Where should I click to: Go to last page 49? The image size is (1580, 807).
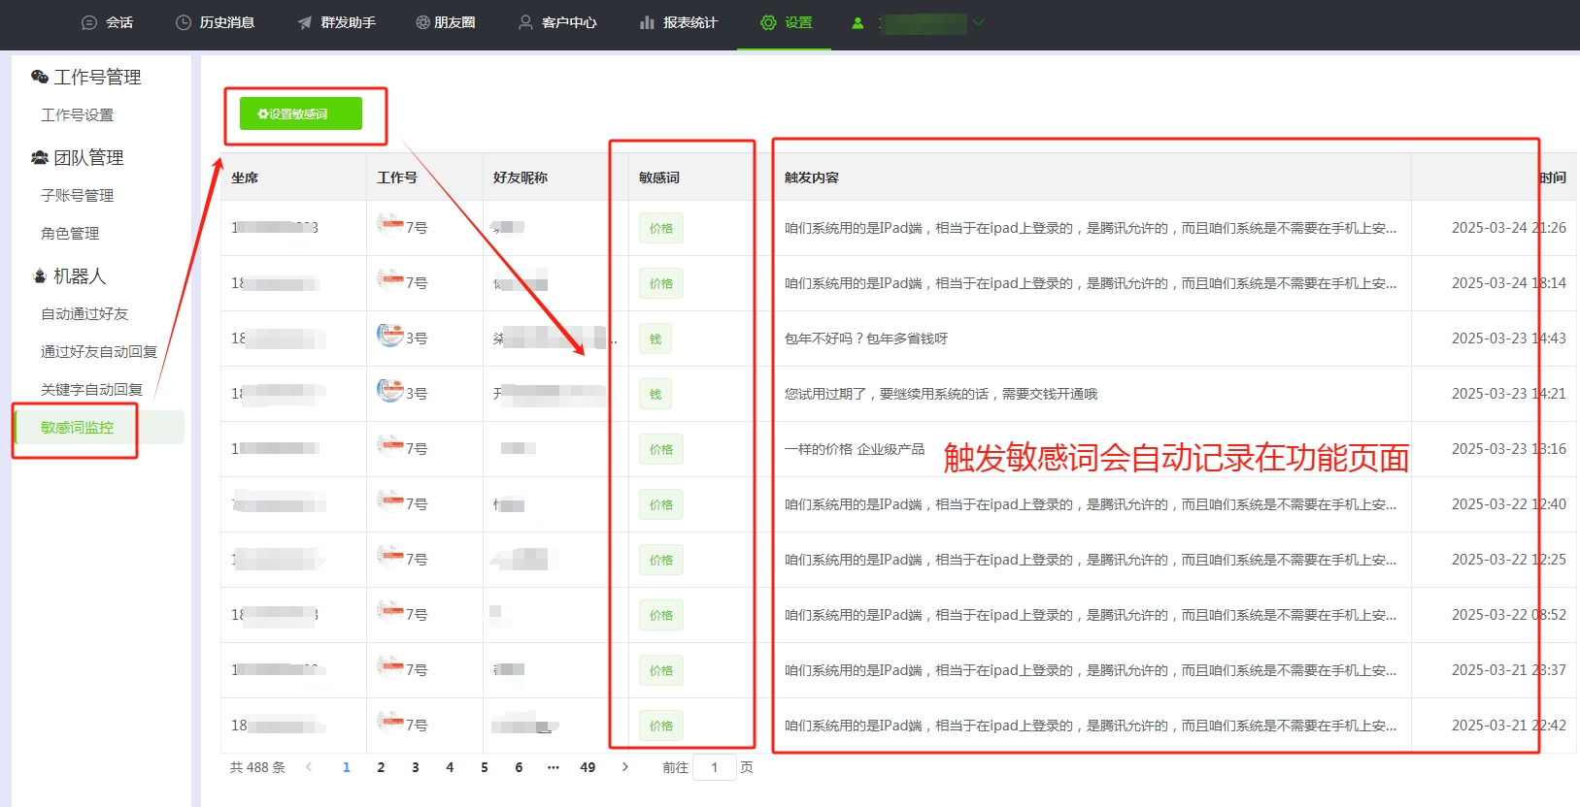pyautogui.click(x=588, y=767)
